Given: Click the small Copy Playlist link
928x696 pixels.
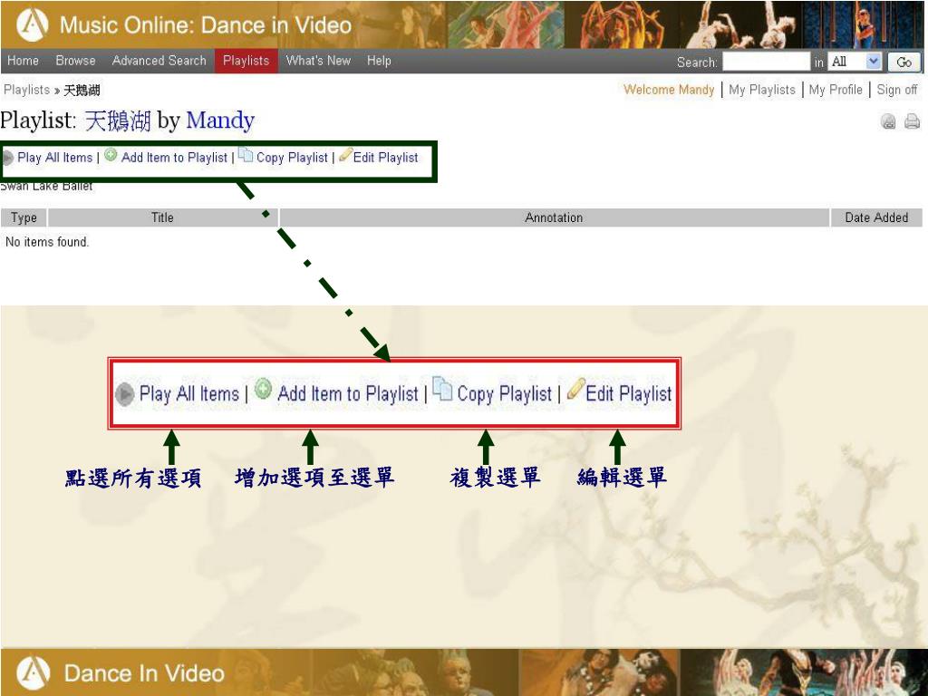Looking at the screenshot, I should [x=292, y=158].
